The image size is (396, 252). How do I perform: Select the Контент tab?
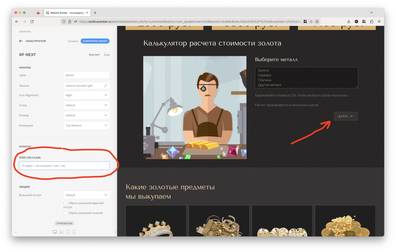pyautogui.click(x=94, y=55)
